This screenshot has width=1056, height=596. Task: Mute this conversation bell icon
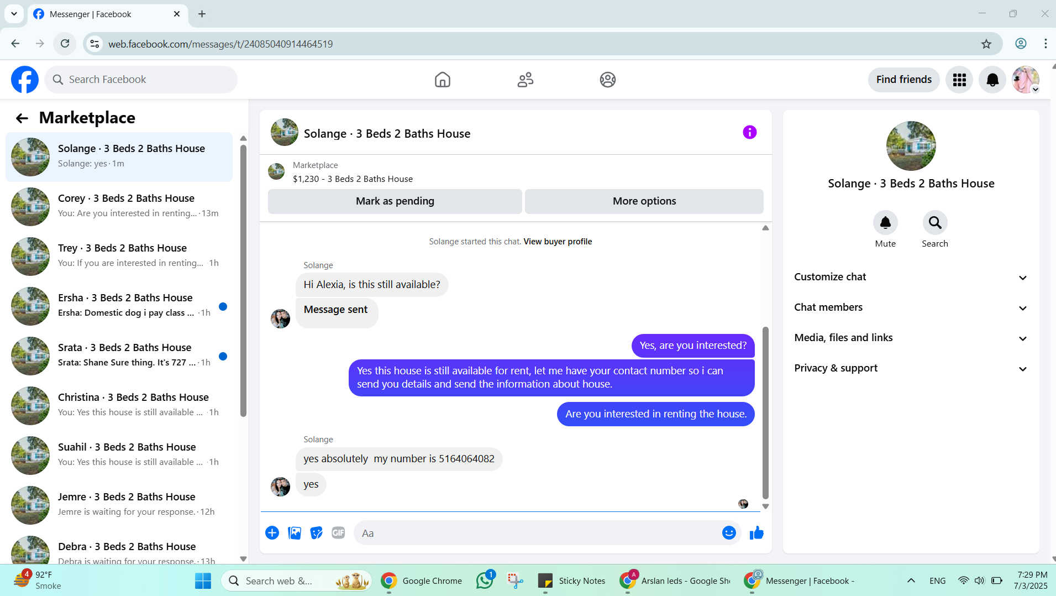coord(885,223)
